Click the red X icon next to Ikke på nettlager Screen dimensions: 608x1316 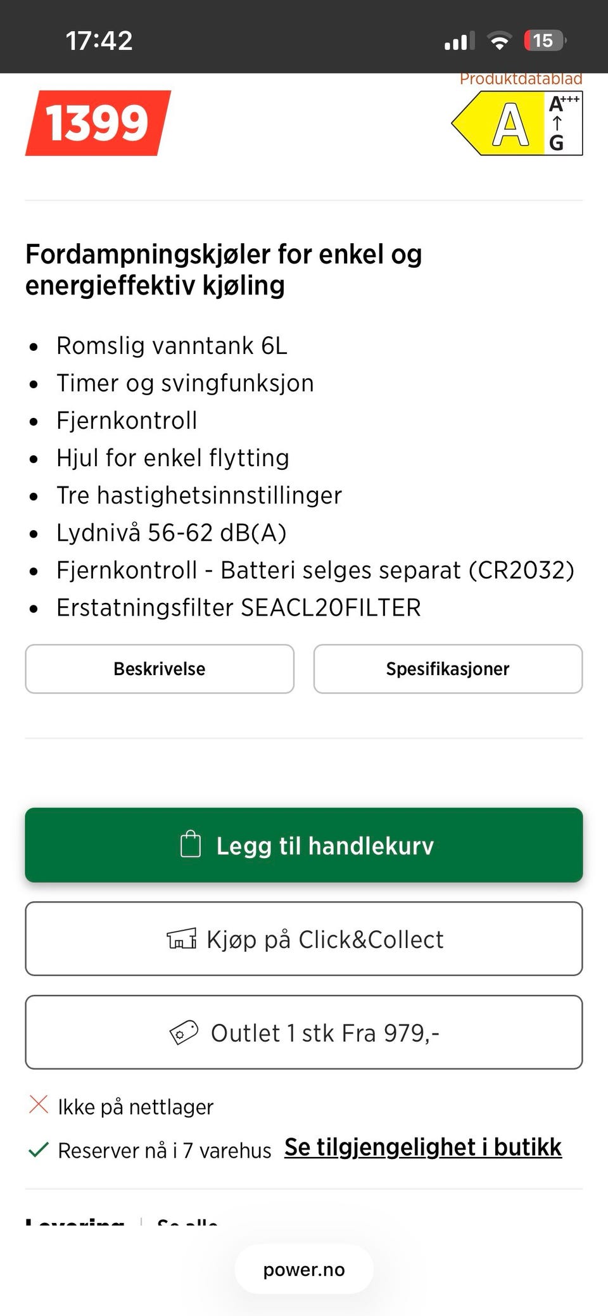coord(39,1105)
